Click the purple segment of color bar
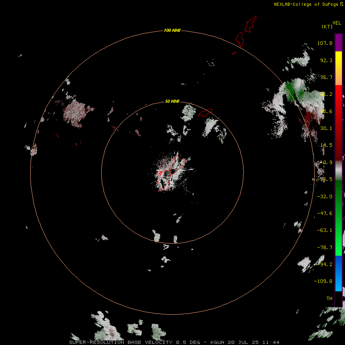The width and height of the screenshot is (345, 345). (x=338, y=43)
